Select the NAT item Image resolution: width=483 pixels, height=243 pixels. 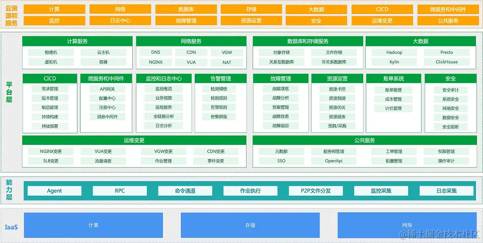(227, 62)
